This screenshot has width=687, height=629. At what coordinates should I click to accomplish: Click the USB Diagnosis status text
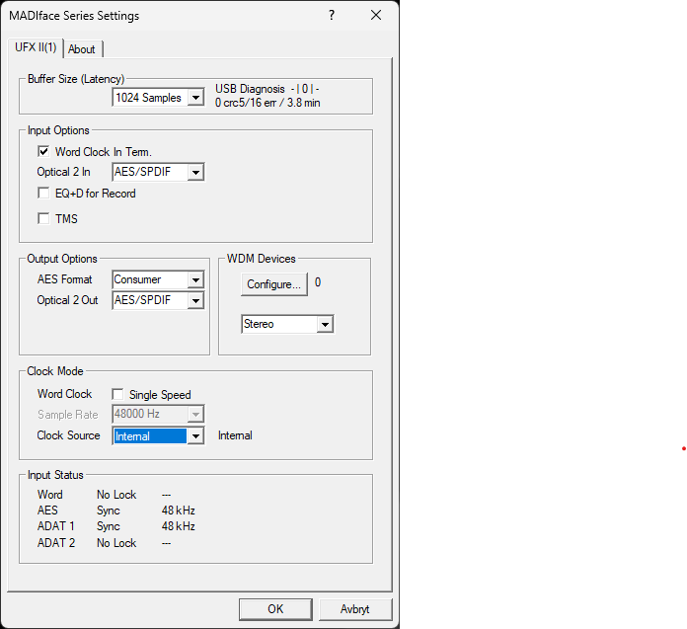tap(267, 89)
